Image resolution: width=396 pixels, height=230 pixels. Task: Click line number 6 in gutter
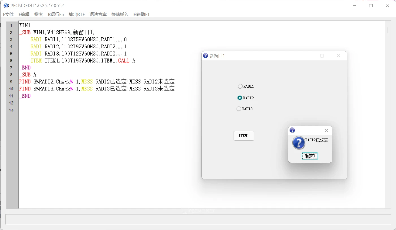pos(11,61)
